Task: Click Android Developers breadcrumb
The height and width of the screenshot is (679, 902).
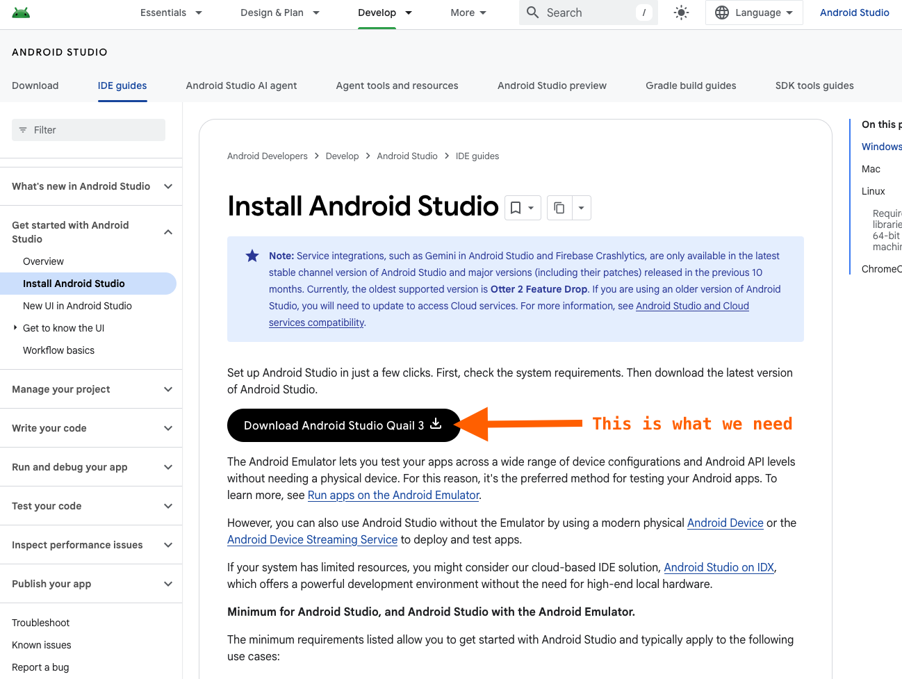Action: click(x=267, y=156)
